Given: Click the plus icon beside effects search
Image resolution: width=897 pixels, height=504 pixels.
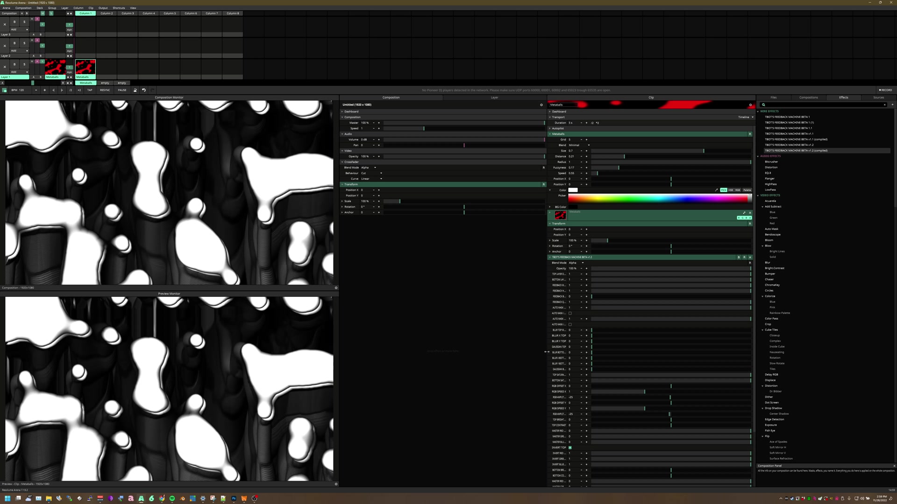Looking at the screenshot, I should (892, 105).
